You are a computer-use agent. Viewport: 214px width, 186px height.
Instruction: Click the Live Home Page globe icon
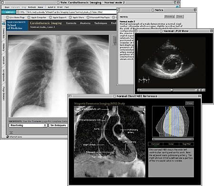pos(7,18)
